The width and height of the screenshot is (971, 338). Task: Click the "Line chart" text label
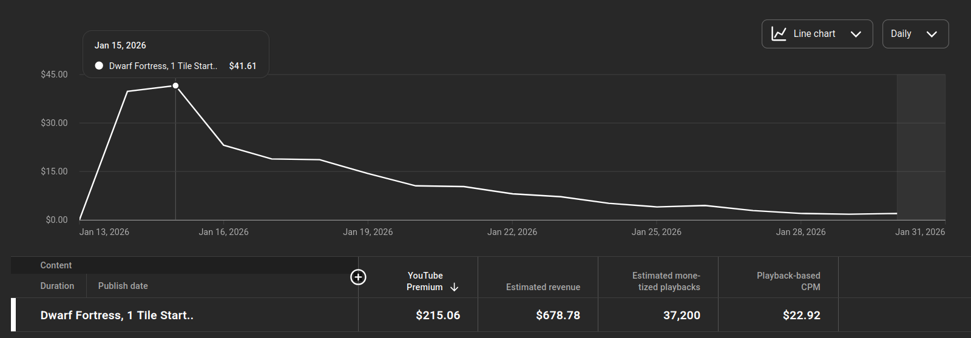pyautogui.click(x=814, y=34)
